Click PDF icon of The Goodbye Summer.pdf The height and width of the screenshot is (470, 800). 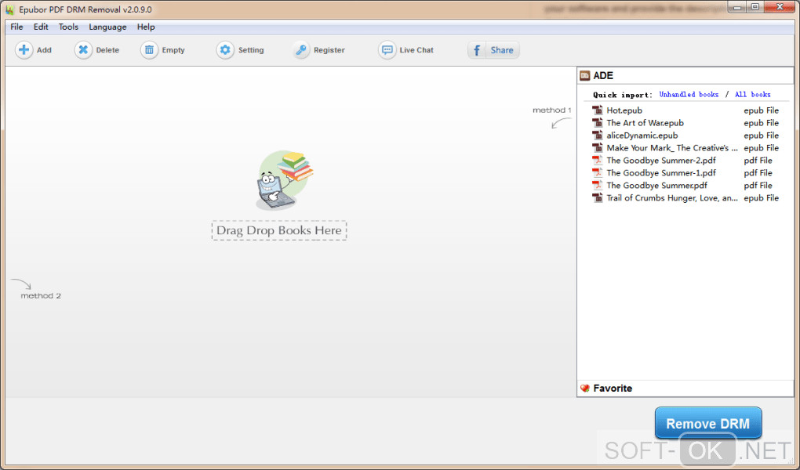(597, 185)
